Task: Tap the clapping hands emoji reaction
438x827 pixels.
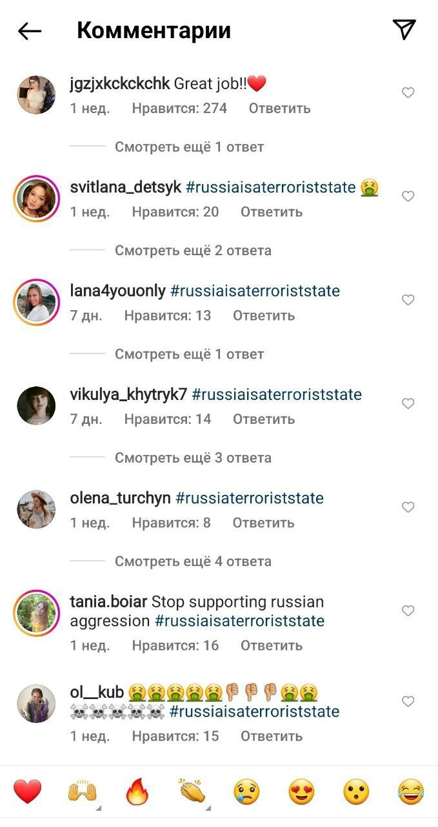Action: 192,791
